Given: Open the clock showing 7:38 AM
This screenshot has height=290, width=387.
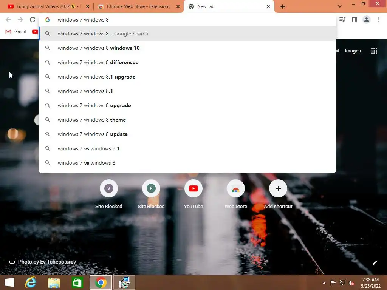Looking at the screenshot, I should point(370,283).
